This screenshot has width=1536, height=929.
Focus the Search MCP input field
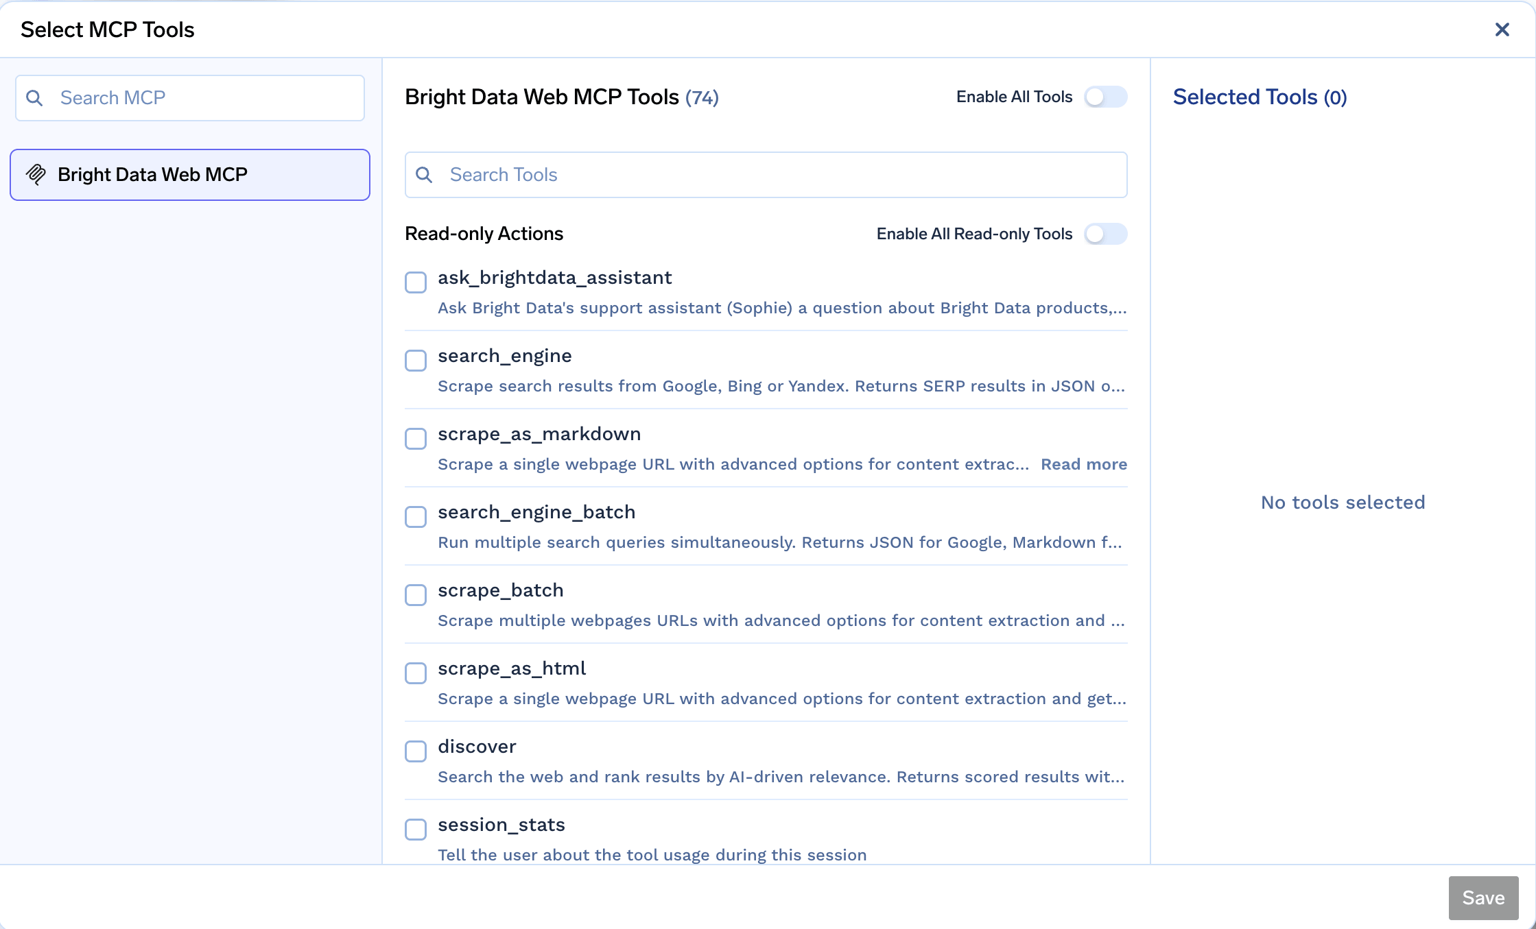tap(190, 98)
